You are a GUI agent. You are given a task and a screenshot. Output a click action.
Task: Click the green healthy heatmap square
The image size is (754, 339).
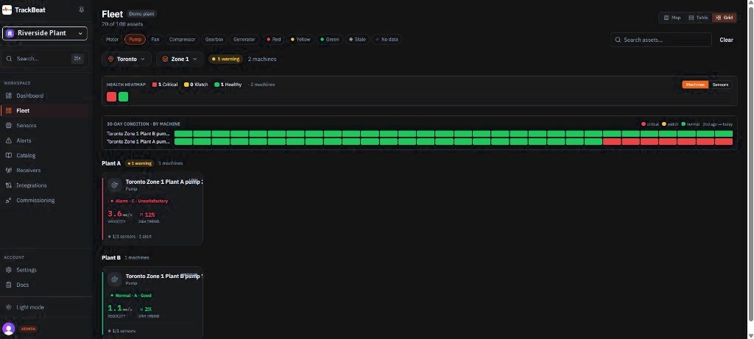point(123,96)
